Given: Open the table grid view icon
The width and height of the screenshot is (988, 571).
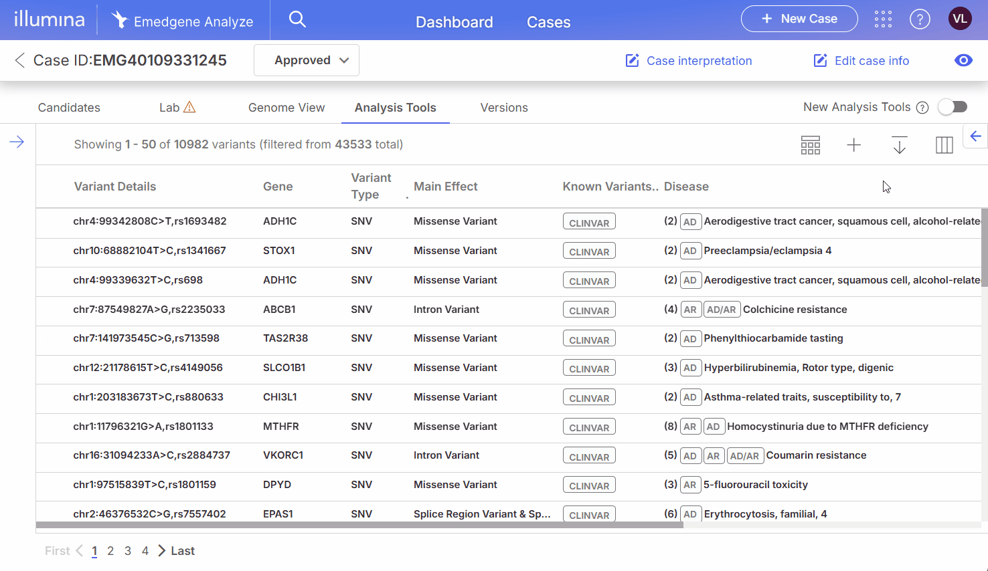Looking at the screenshot, I should (x=811, y=145).
